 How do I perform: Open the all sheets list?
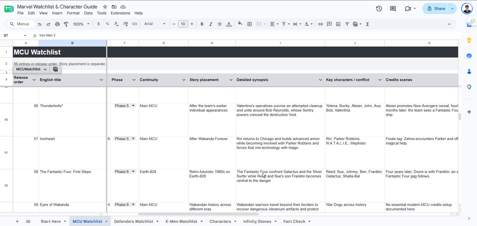click(x=28, y=221)
